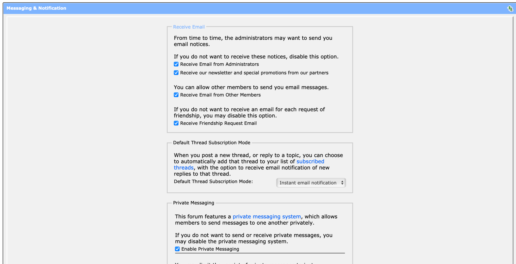Screen dimensions: 516x264
Task: Click the 'Receive Friendship Request Email' label text
Action: tap(218, 123)
